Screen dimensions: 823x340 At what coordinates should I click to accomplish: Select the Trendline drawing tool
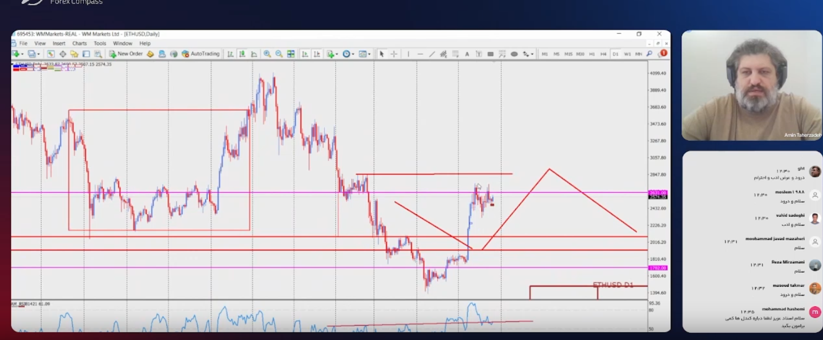pyautogui.click(x=432, y=54)
